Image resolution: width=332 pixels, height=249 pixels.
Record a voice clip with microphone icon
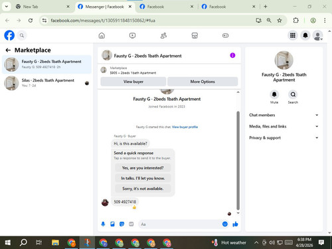click(x=103, y=224)
